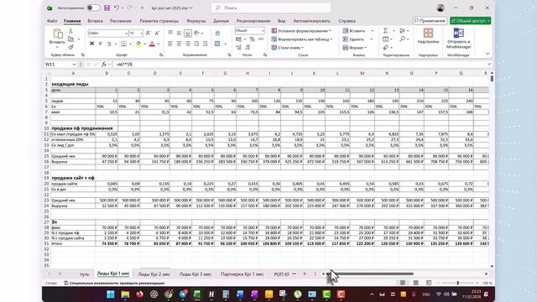Apply percent style format
Image resolution: width=537 pixels, height=302 pixels.
point(252,39)
